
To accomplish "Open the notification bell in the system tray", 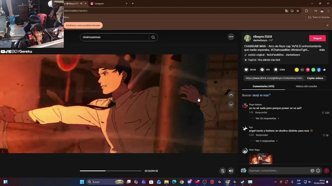I will (327, 182).
